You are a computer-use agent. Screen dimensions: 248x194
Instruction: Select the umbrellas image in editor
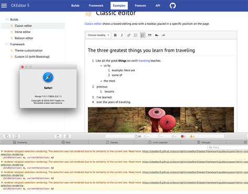(x=161, y=120)
